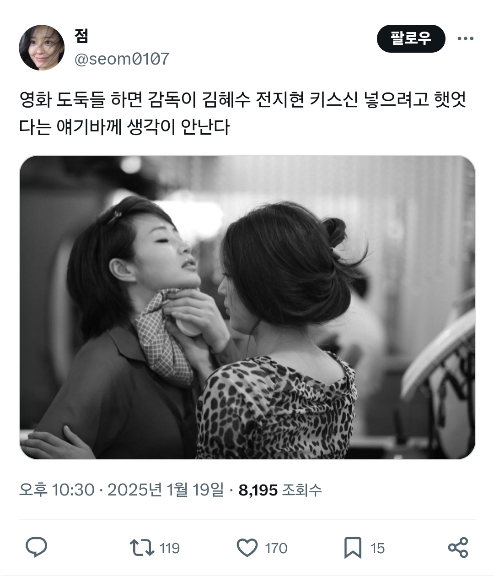Click the retweet arrows icon
This screenshot has width=494, height=577.
142,548
